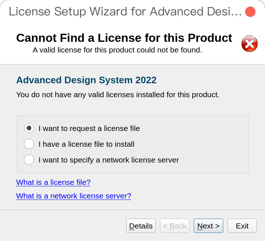
Task: Open the 'What is a license file?' link
Action: (53, 182)
